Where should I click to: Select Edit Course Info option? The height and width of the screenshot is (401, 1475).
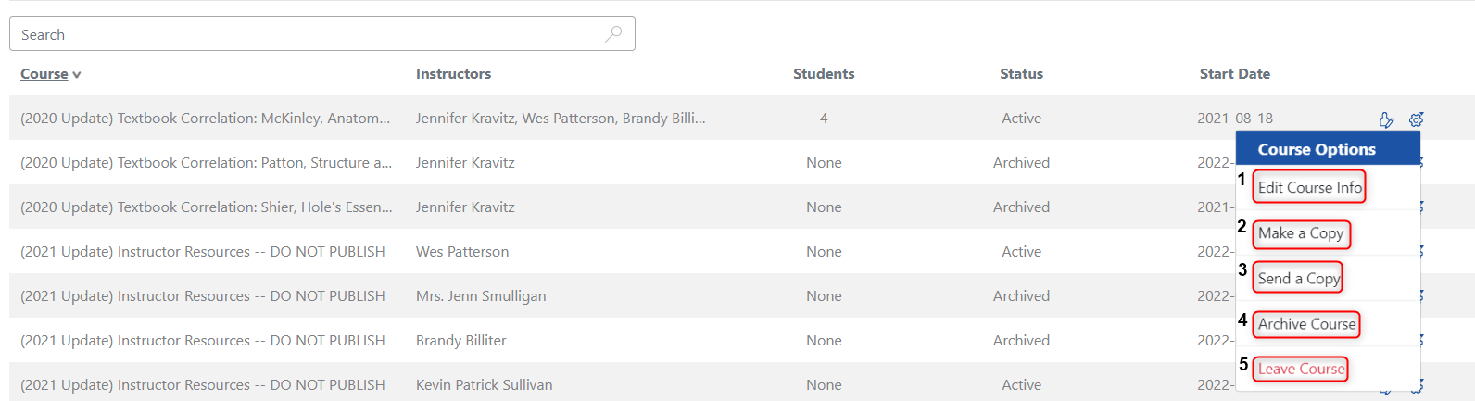pyautogui.click(x=1309, y=187)
